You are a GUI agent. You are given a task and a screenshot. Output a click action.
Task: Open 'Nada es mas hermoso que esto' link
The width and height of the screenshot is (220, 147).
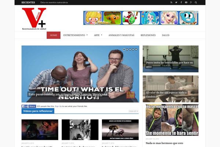click(164, 143)
